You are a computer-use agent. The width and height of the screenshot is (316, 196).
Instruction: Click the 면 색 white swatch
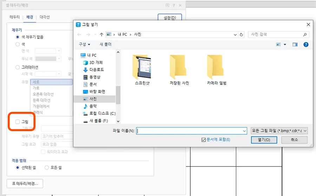(46, 51)
